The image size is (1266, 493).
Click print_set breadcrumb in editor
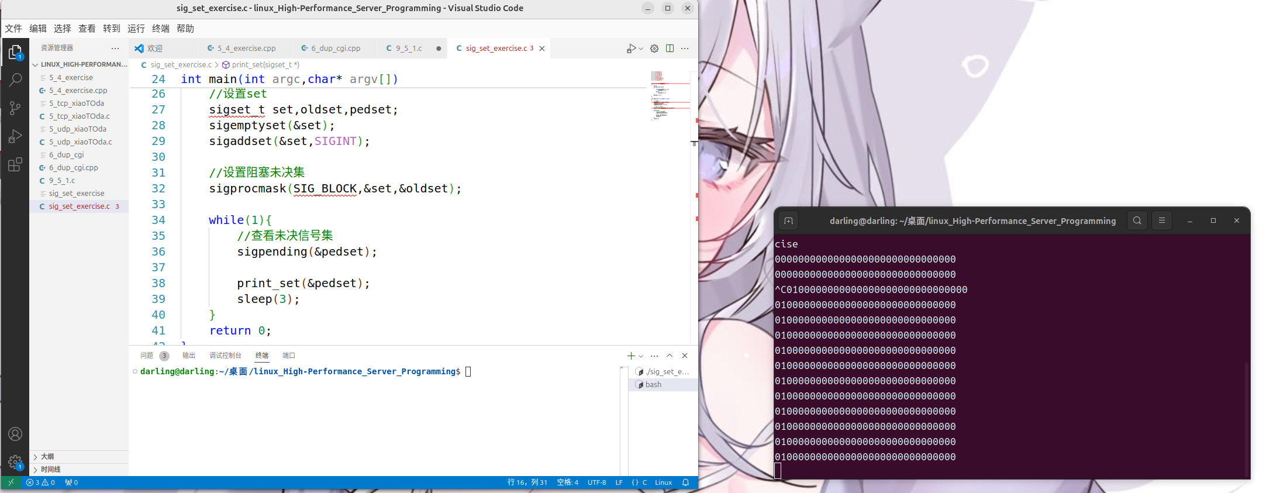pos(261,65)
